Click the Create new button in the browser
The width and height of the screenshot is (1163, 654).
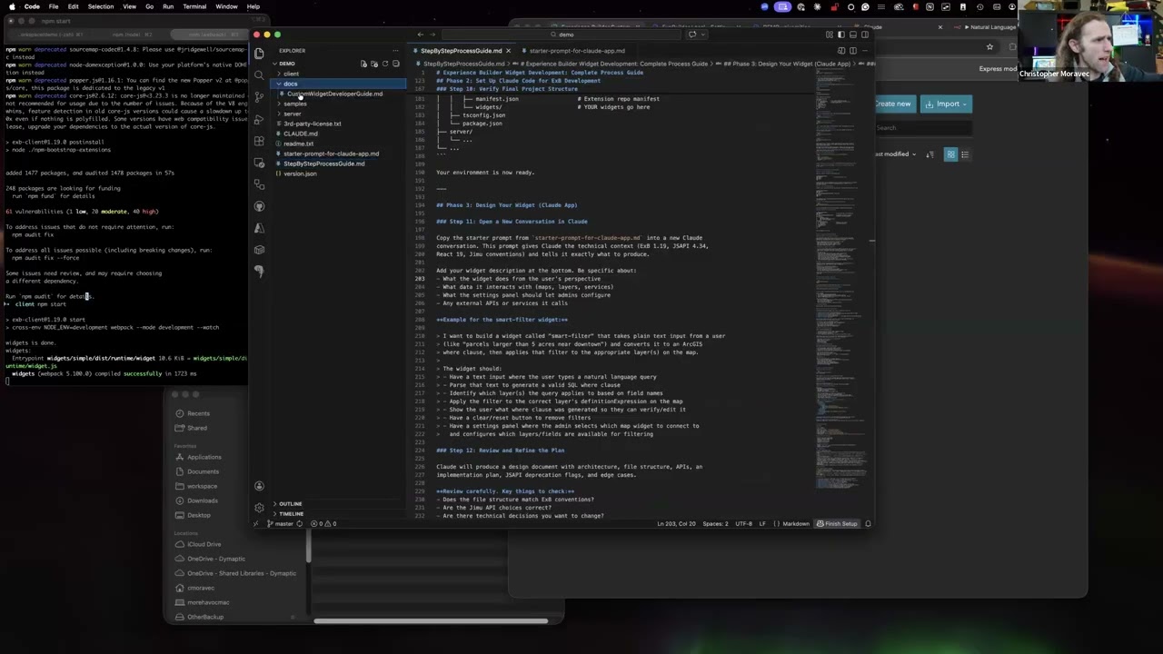pos(893,104)
